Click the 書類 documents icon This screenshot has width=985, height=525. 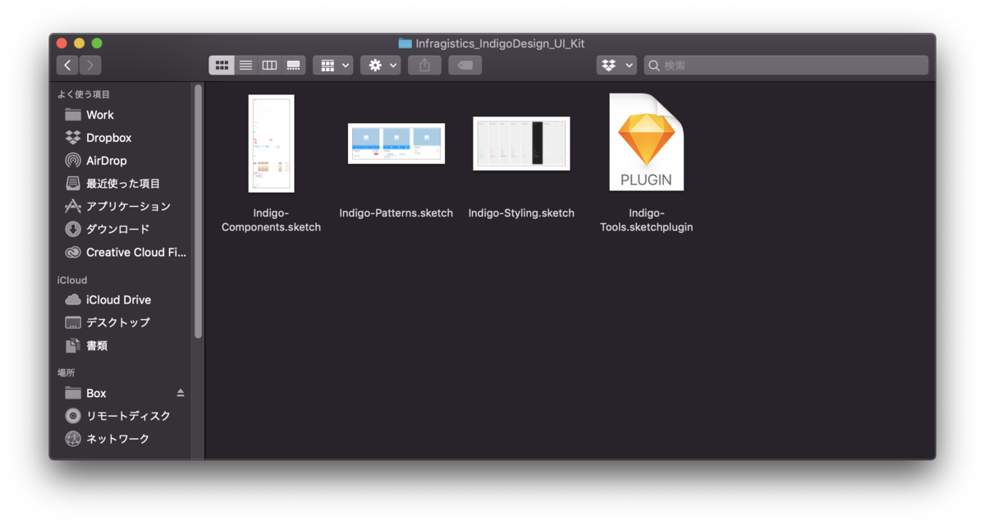pos(73,345)
